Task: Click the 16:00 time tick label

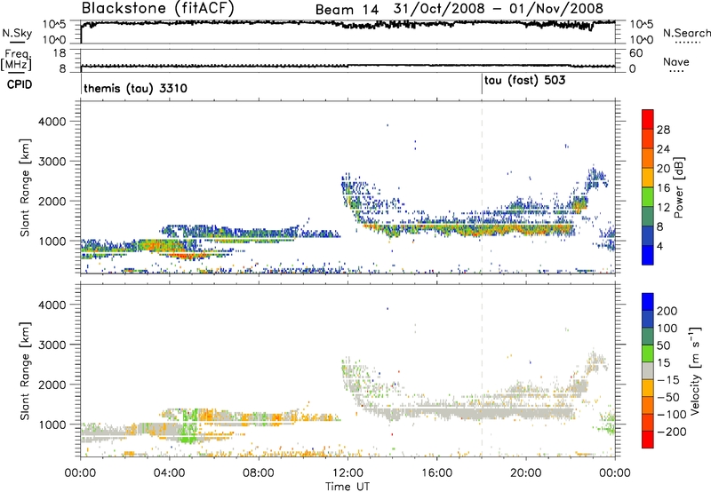Action: pyautogui.click(x=436, y=473)
